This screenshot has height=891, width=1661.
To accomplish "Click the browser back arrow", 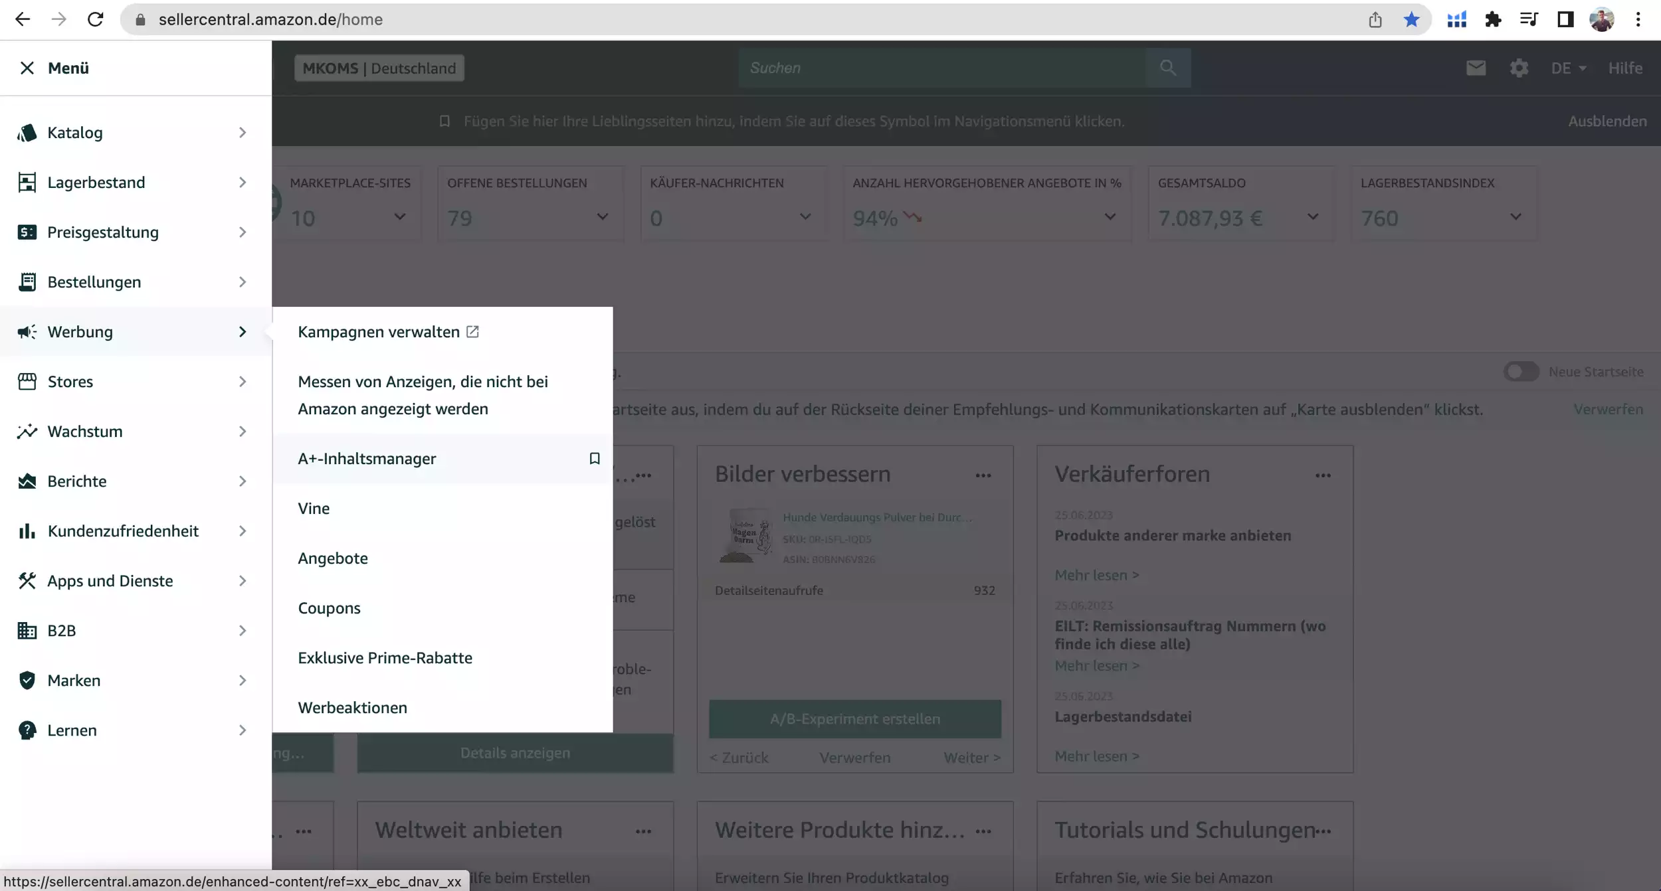I will point(23,19).
